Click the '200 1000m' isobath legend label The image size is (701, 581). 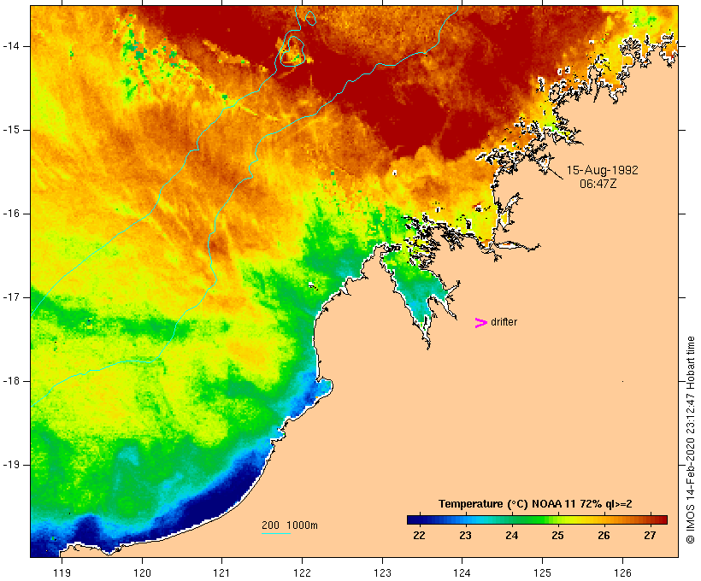tap(290, 525)
